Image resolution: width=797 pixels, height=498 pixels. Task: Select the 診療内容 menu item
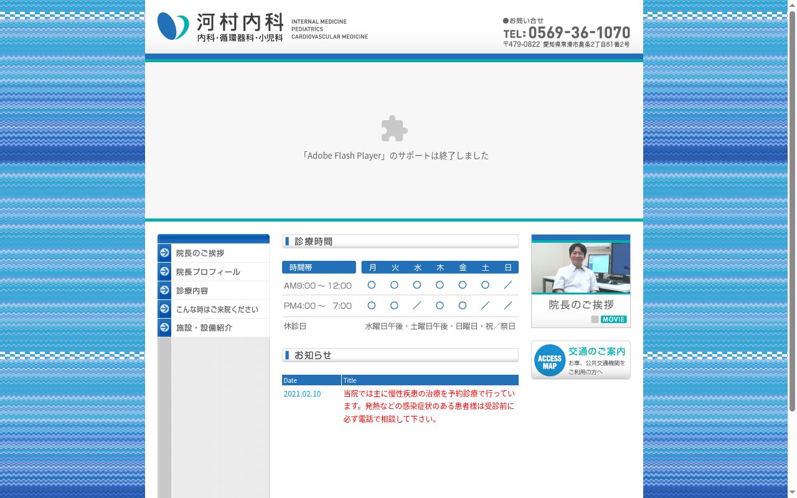[214, 290]
